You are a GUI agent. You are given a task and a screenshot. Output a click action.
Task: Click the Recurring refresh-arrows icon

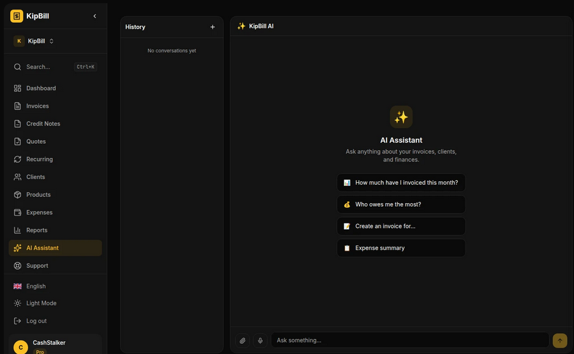point(17,159)
